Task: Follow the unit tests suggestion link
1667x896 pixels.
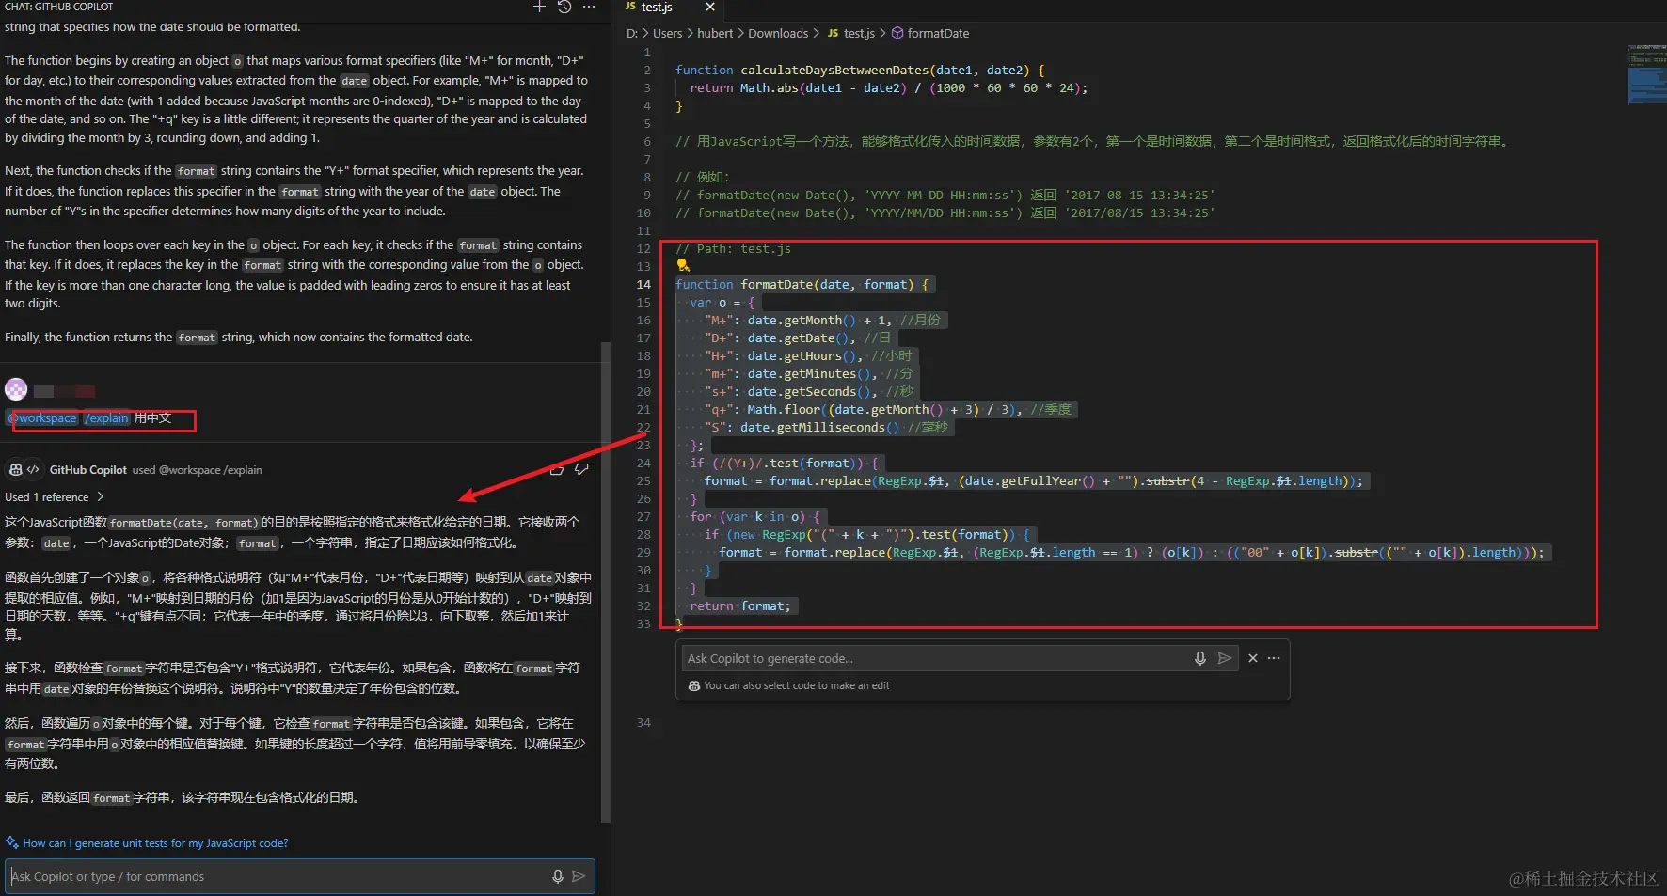Action: [x=155, y=843]
